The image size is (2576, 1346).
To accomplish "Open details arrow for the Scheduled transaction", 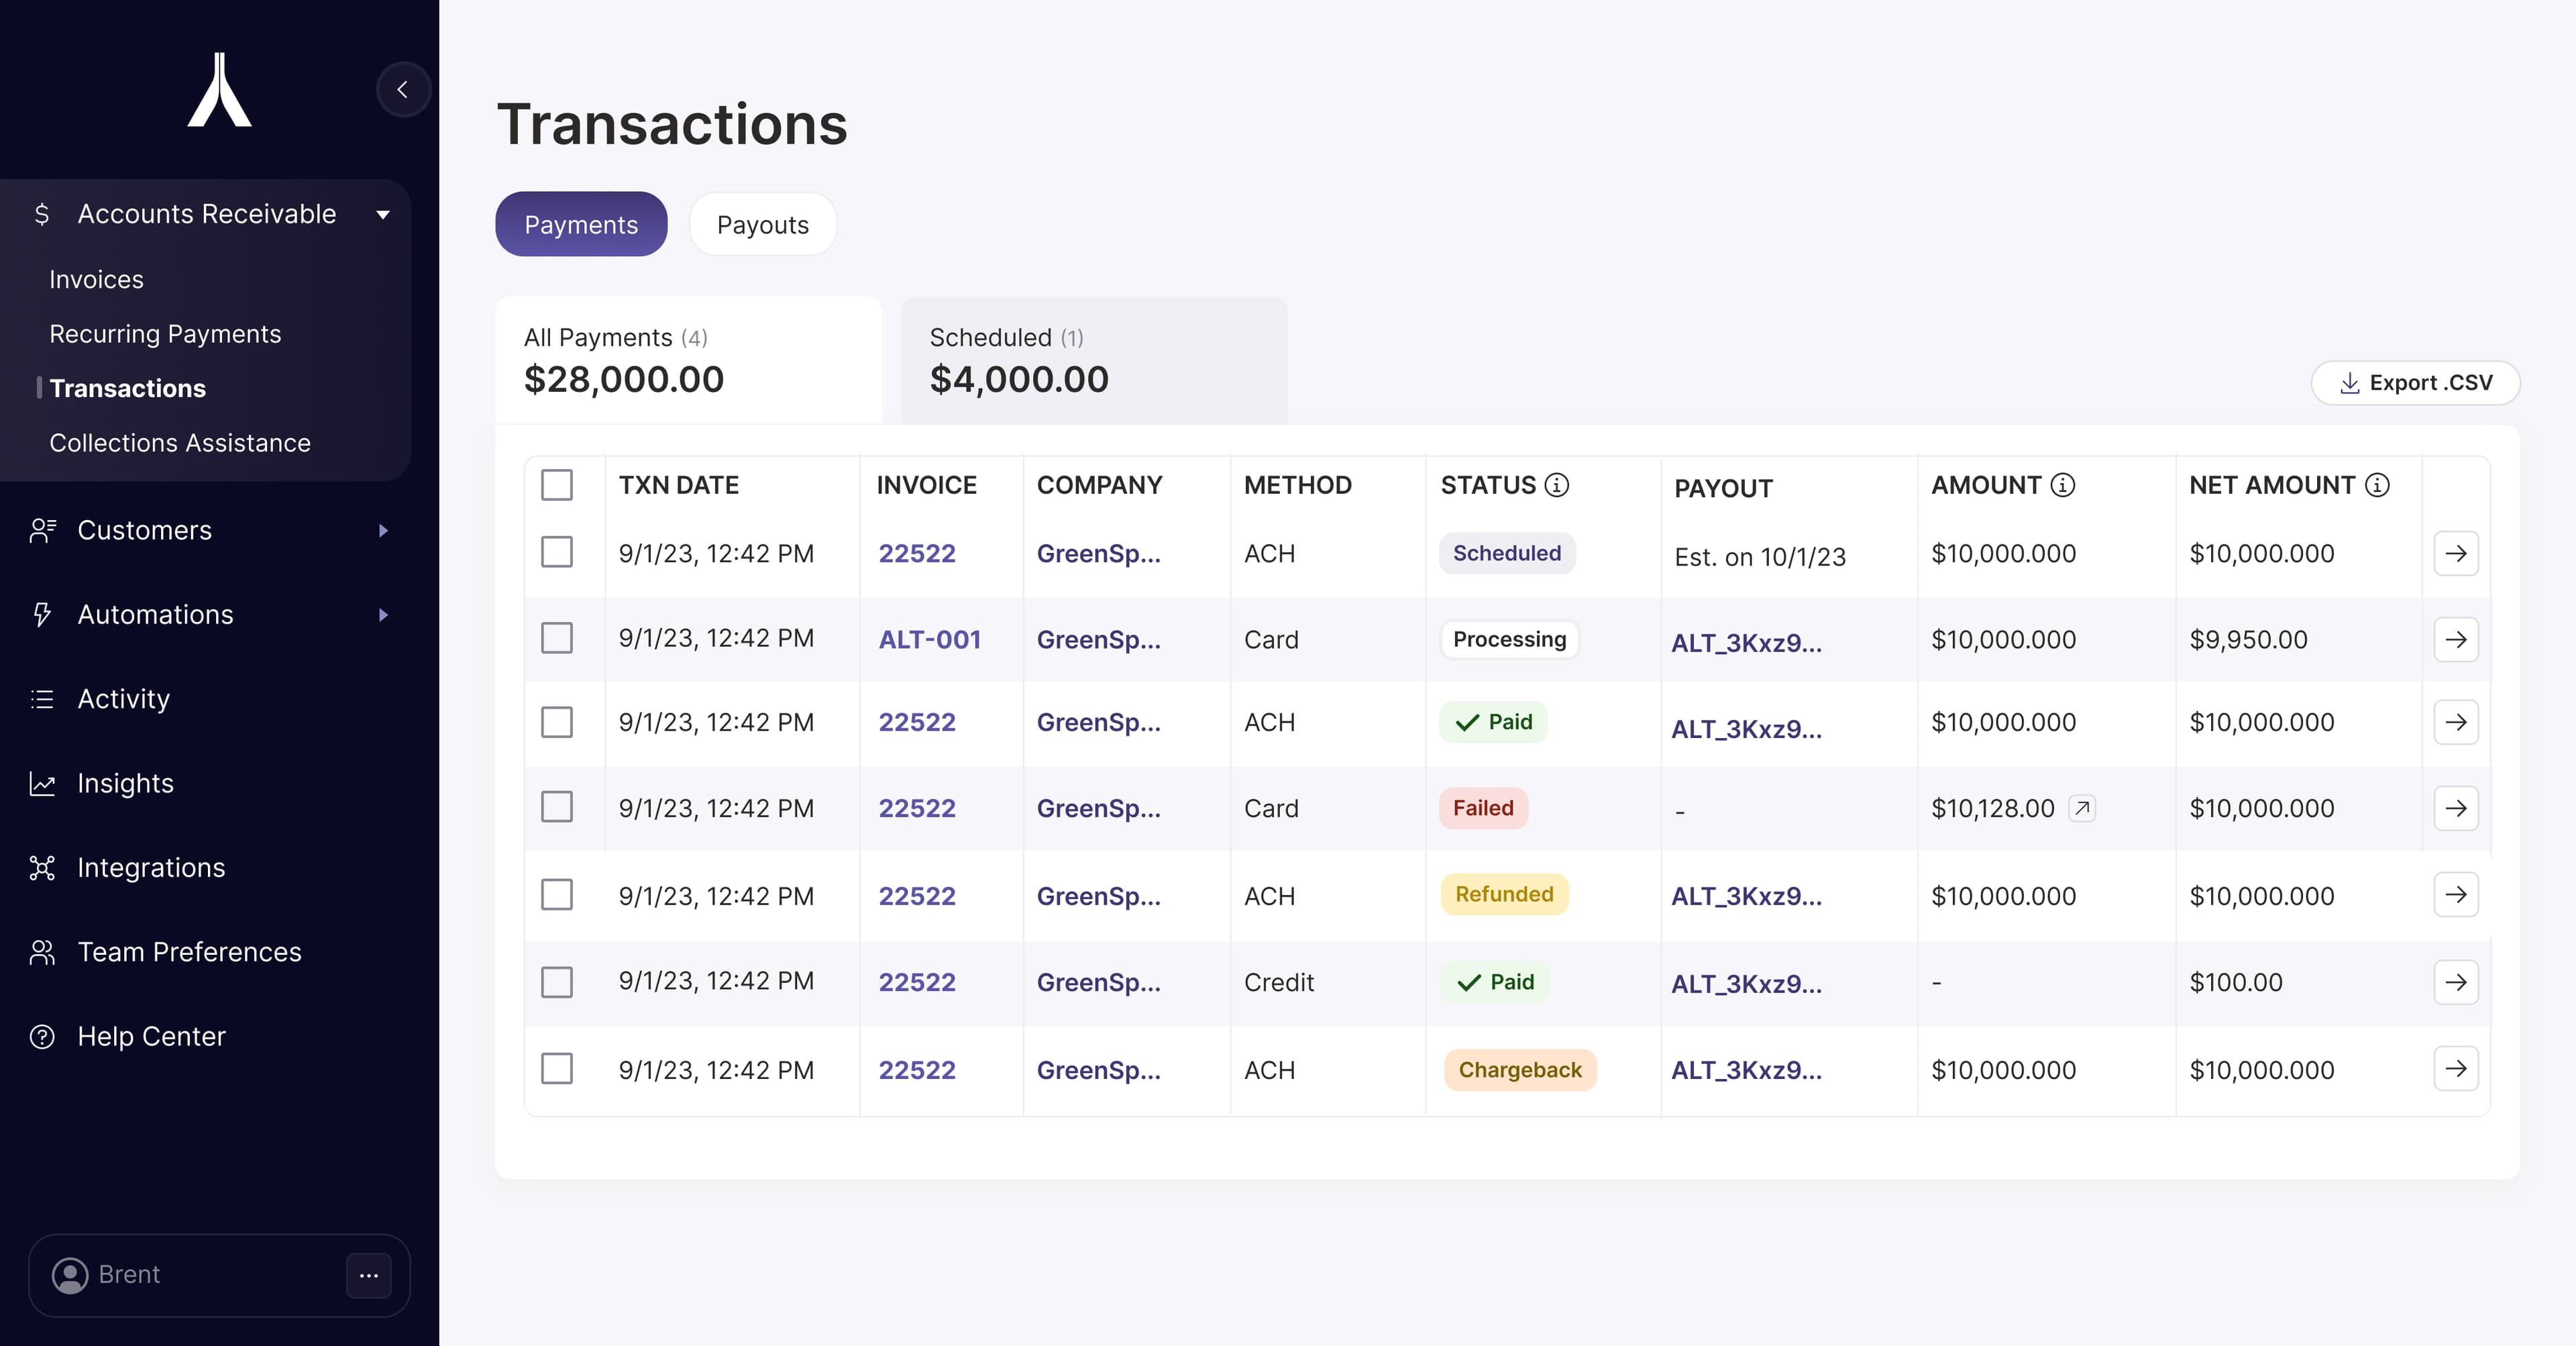I will [x=2456, y=553].
